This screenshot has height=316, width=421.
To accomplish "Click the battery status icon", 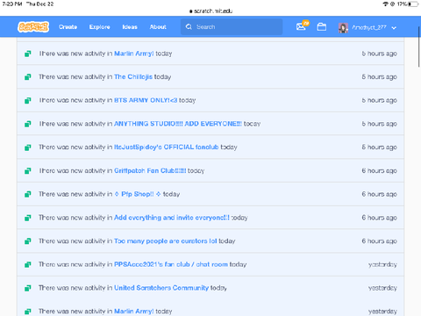I will 413,4.
